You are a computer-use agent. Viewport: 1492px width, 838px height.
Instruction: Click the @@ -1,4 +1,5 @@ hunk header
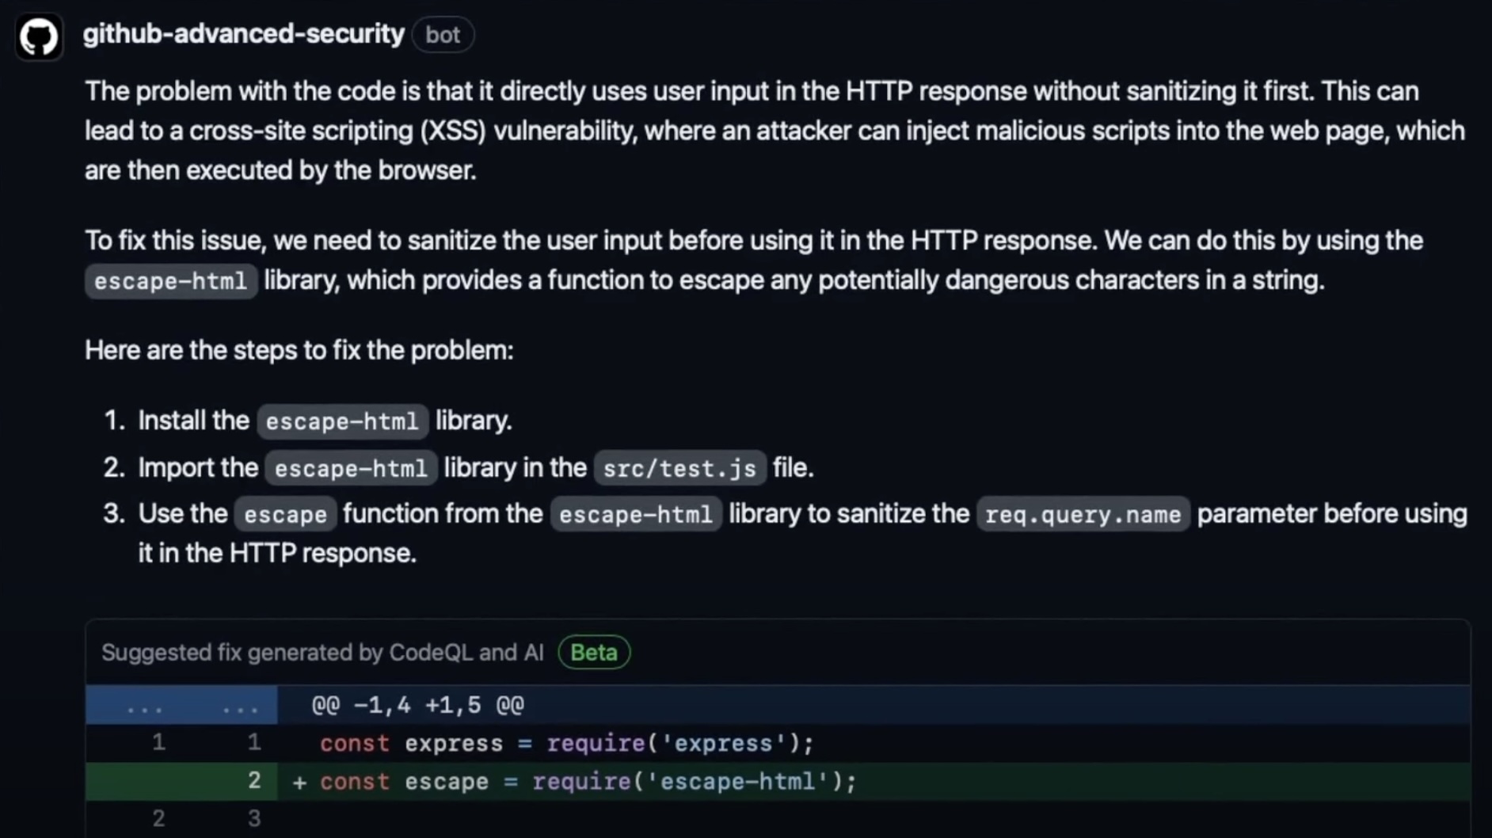tap(416, 704)
